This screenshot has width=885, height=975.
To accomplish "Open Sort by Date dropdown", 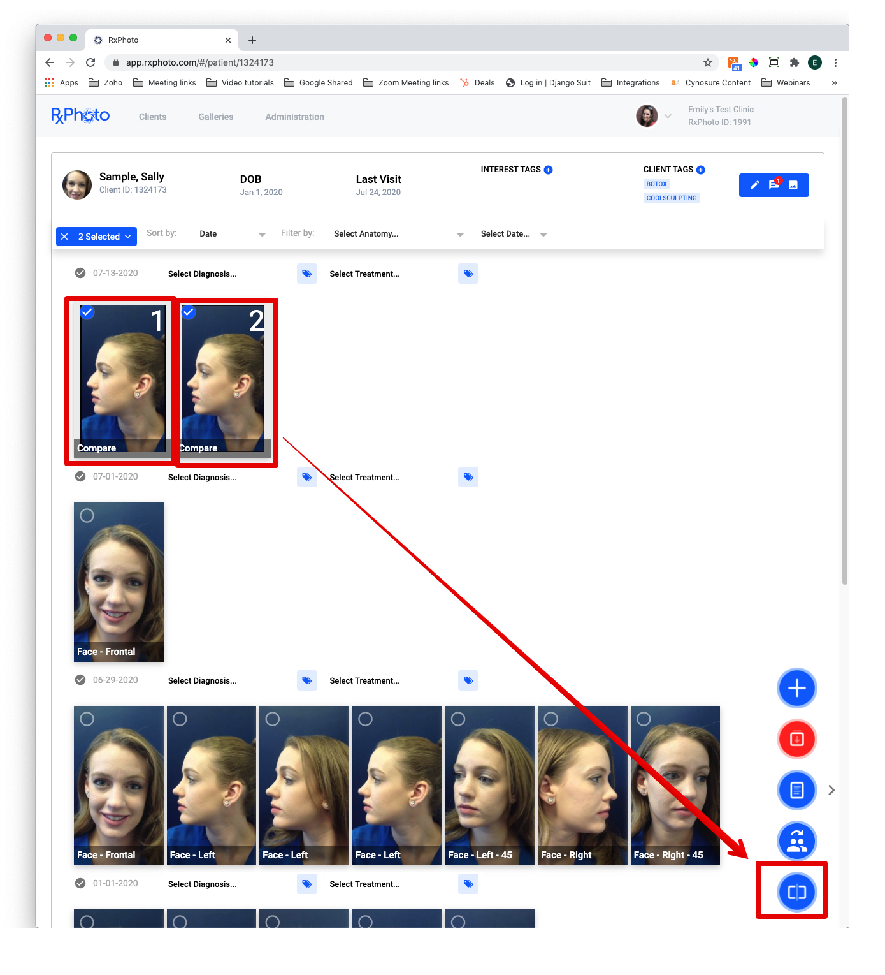I will [233, 234].
